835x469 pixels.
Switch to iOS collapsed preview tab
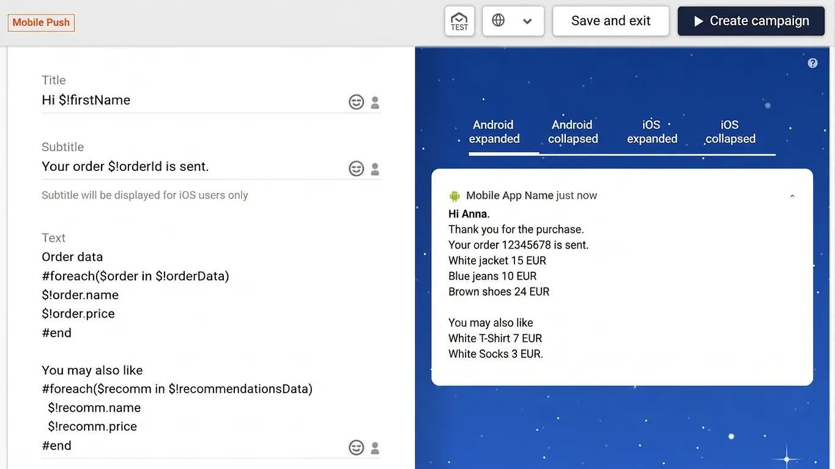(x=730, y=132)
